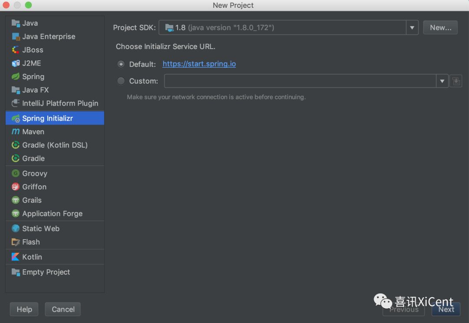Focus the Custom URL input field
Viewport: 469px width, 323px height.
[300, 81]
